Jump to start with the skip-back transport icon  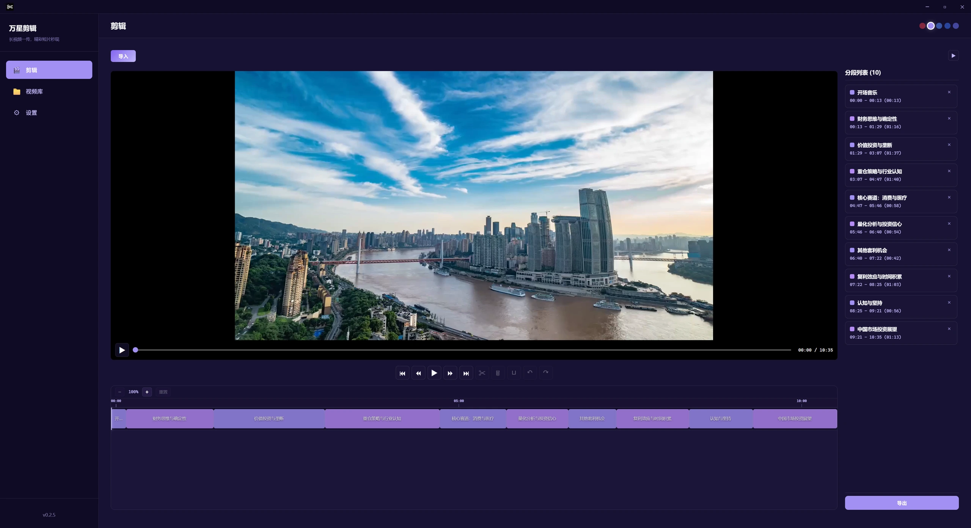pos(402,373)
